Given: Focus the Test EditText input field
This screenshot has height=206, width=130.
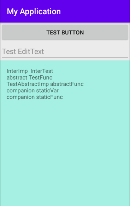Looking at the screenshot, I should 65,51.
